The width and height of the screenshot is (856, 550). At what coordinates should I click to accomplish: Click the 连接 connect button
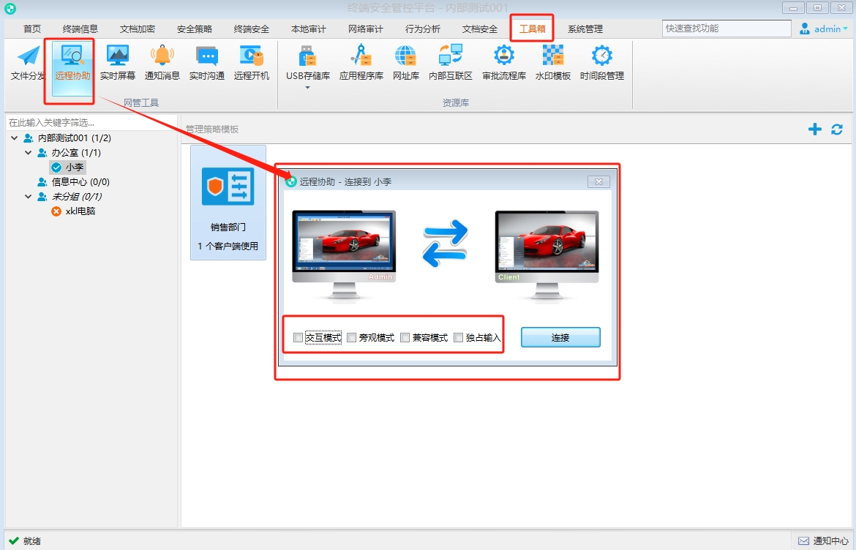click(560, 337)
